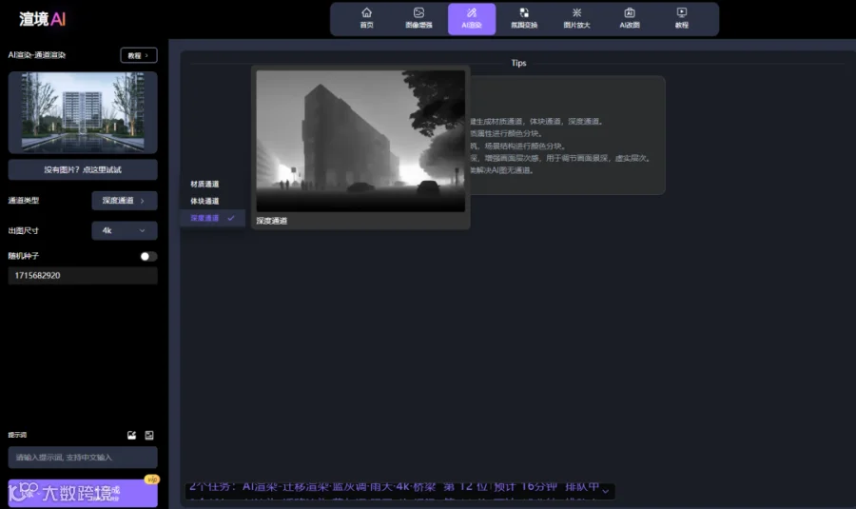Select the highlighted AI渲染 nav item
Image resolution: width=856 pixels, height=509 pixels.
click(472, 19)
